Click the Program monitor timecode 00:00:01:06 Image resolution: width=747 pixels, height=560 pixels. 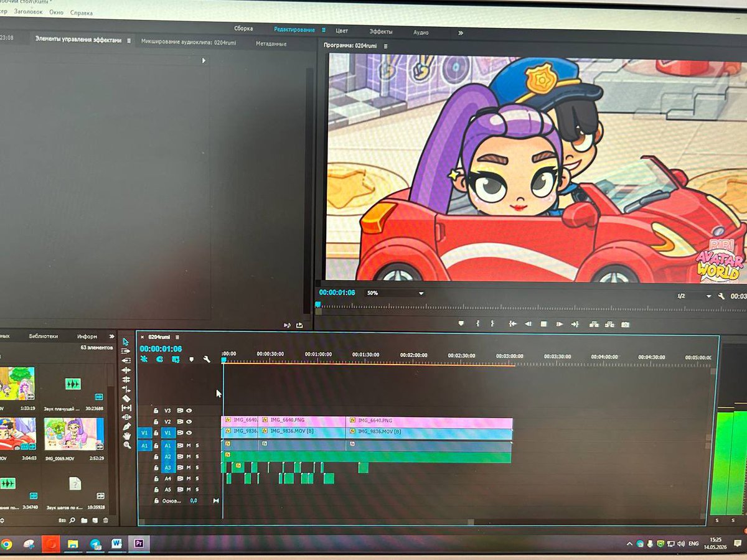coord(337,292)
